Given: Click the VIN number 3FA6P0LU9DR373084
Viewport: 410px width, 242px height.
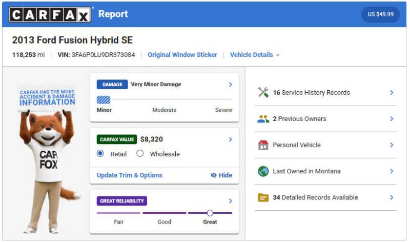Looking at the screenshot, I should pyautogui.click(x=104, y=55).
